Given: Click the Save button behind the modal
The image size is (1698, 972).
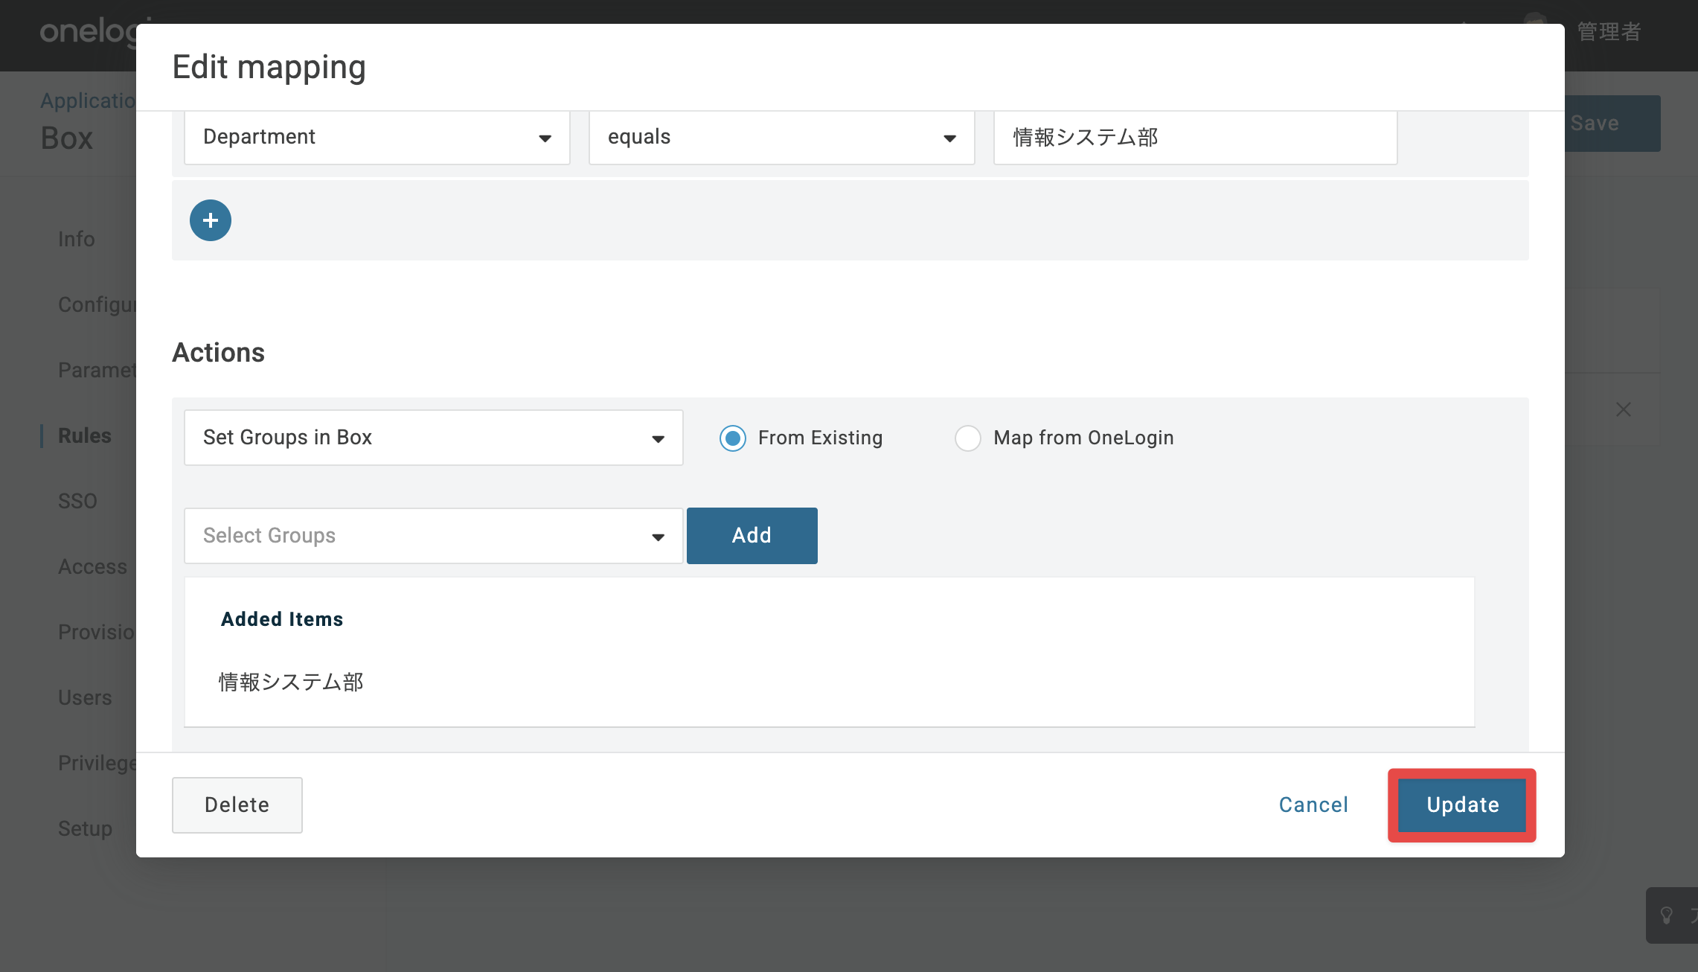Looking at the screenshot, I should tap(1612, 124).
